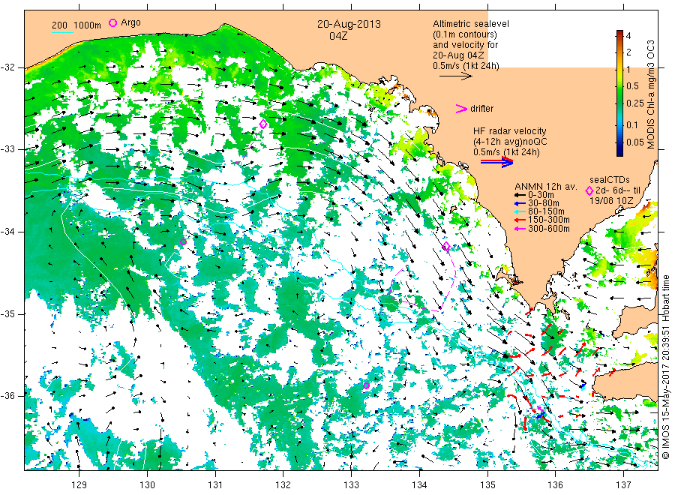Click the 137 longitude axis label
This screenshot has height=495, width=675.
[x=623, y=484]
